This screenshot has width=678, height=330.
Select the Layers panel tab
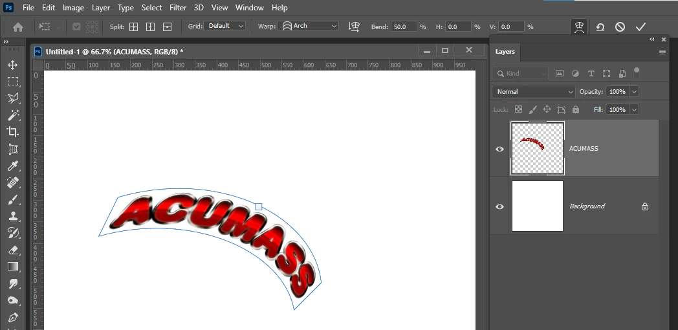[x=505, y=52]
